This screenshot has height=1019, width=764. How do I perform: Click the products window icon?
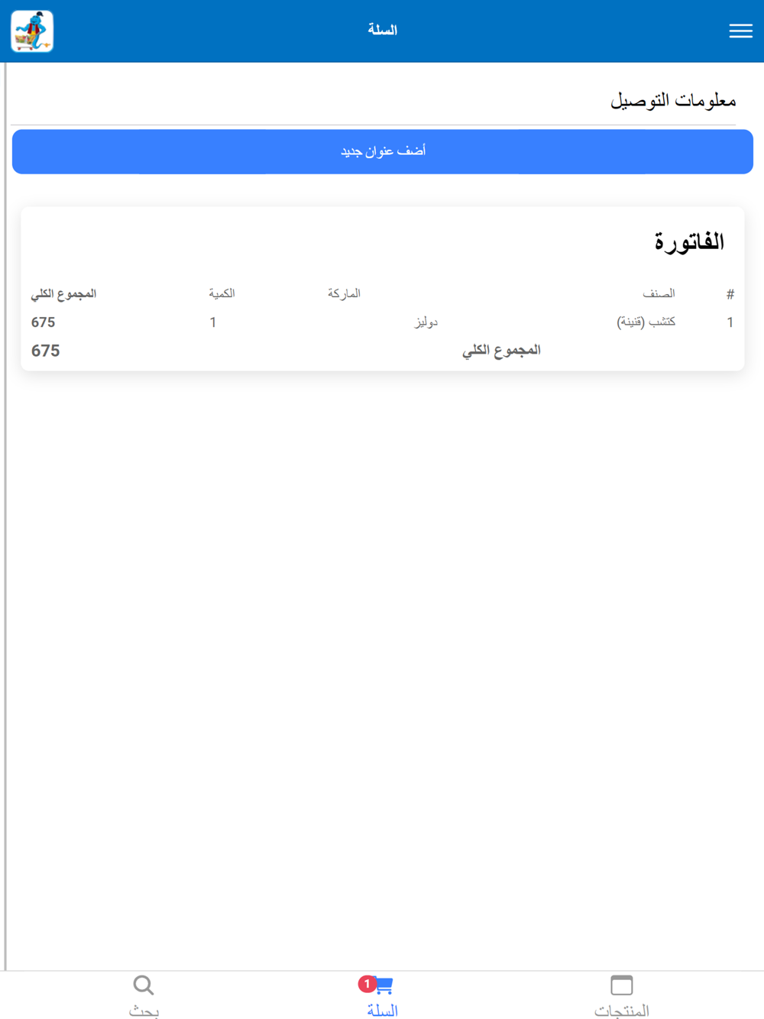pos(622,985)
